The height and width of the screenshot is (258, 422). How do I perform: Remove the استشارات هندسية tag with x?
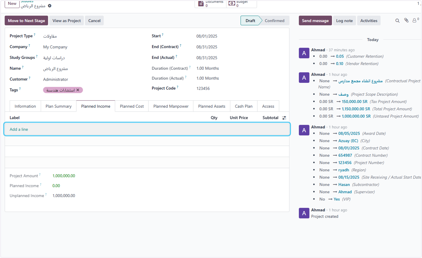(x=78, y=90)
